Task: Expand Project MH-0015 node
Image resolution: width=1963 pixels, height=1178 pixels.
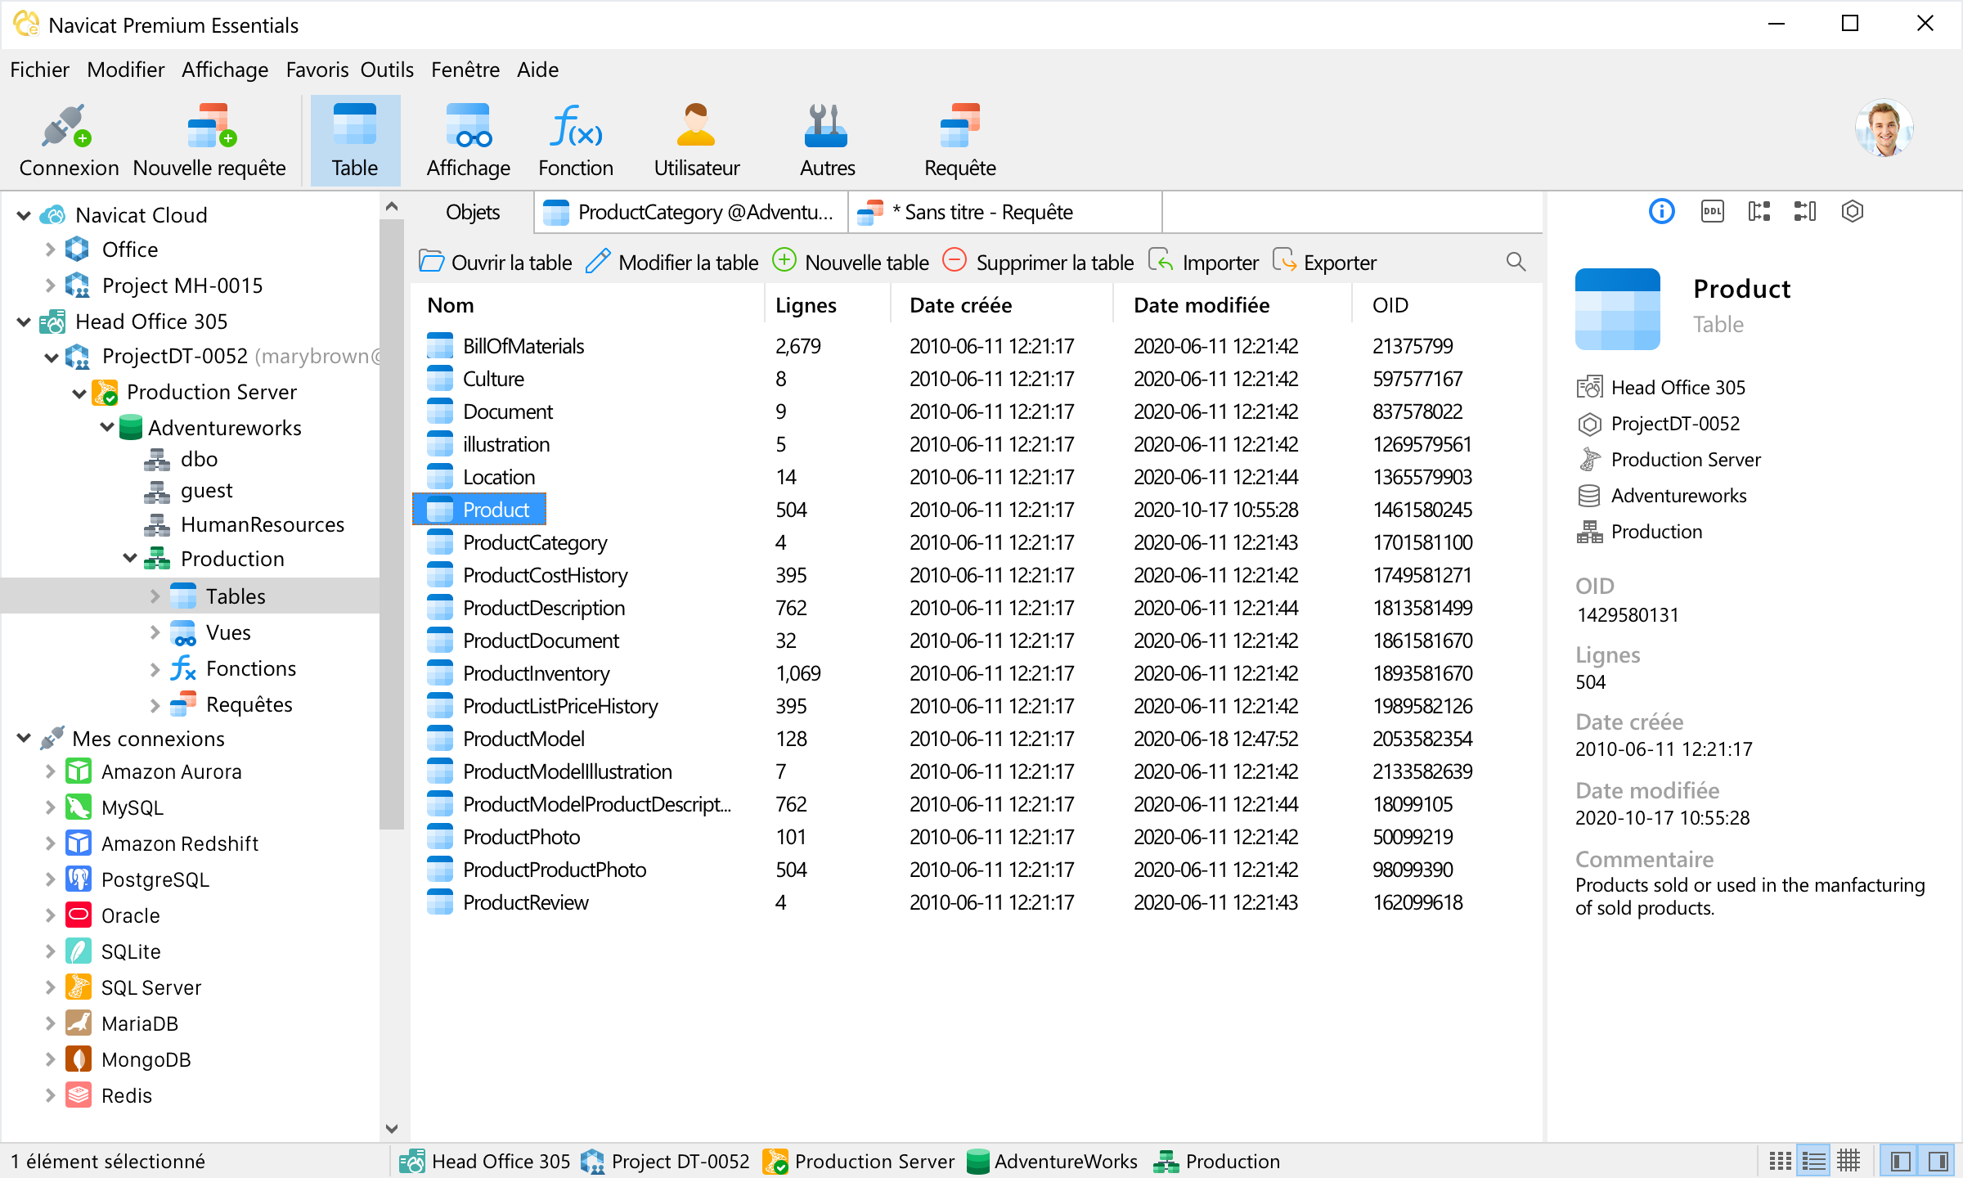Action: pos(50,285)
